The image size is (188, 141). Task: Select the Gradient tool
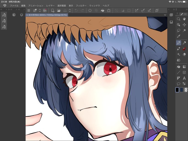(x=184, y=67)
